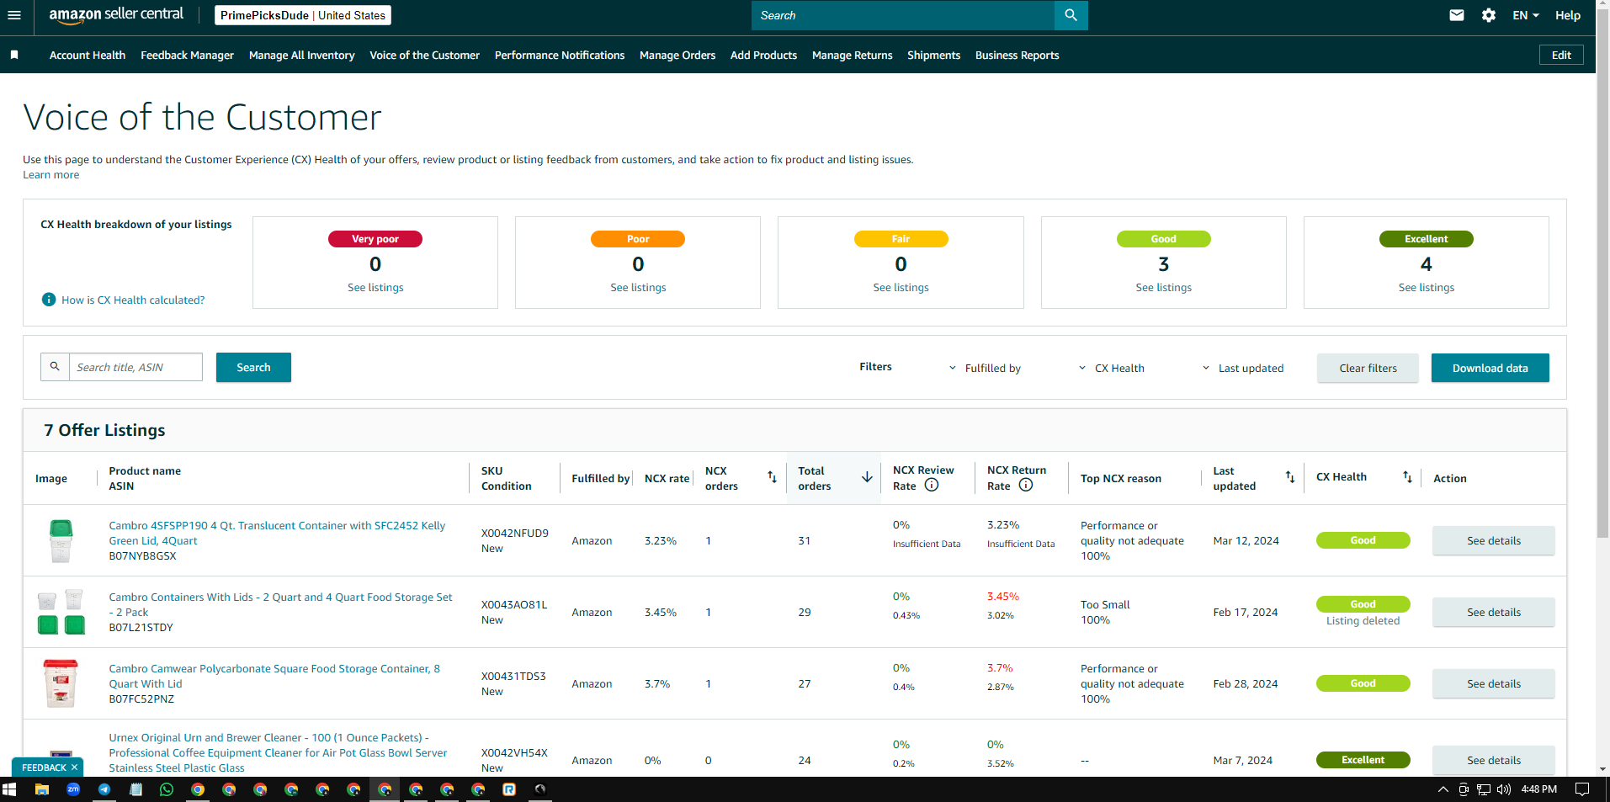The image size is (1610, 802).
Task: See listings under Poor
Action: coord(638,288)
